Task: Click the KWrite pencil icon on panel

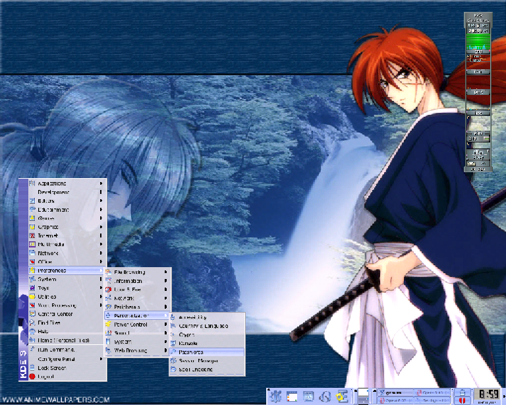Action: coord(341,396)
